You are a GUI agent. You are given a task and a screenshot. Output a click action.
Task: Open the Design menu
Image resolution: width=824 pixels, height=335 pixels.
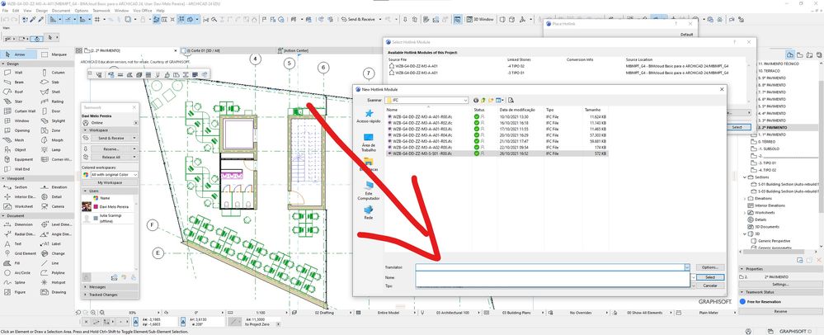[41, 11]
